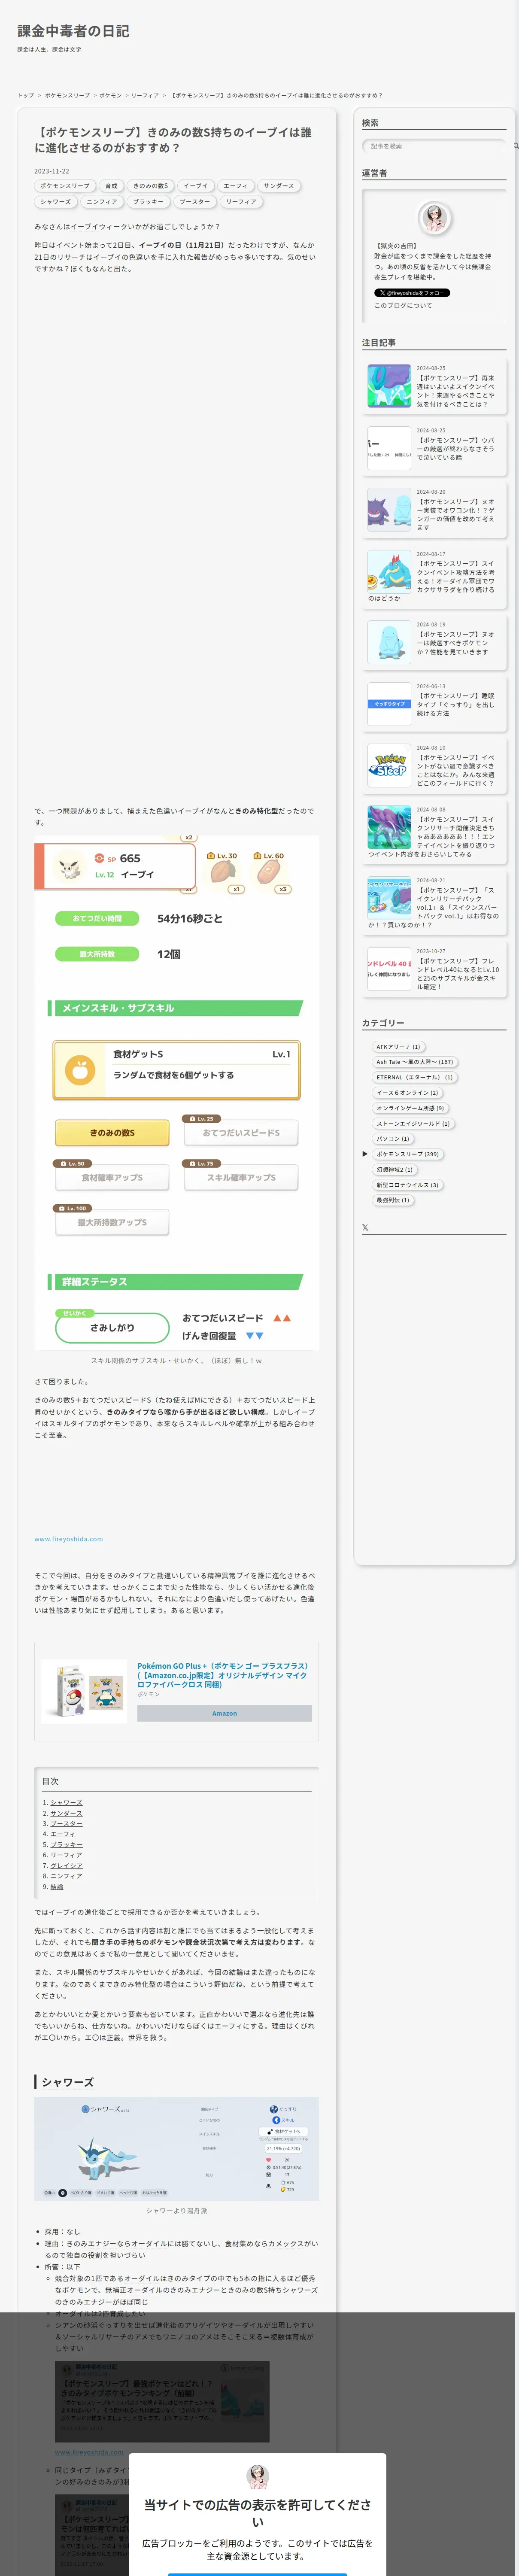The height and width of the screenshot is (2576, 519).
Task: Select the シャワーズ tag under the title
Action: tap(56, 202)
